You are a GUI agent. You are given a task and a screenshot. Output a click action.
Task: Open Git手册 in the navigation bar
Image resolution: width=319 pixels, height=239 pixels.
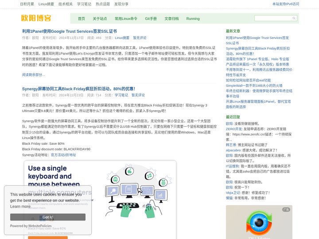[x=151, y=19]
